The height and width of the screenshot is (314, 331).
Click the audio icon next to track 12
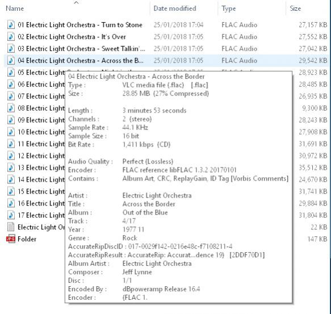(x=11, y=156)
